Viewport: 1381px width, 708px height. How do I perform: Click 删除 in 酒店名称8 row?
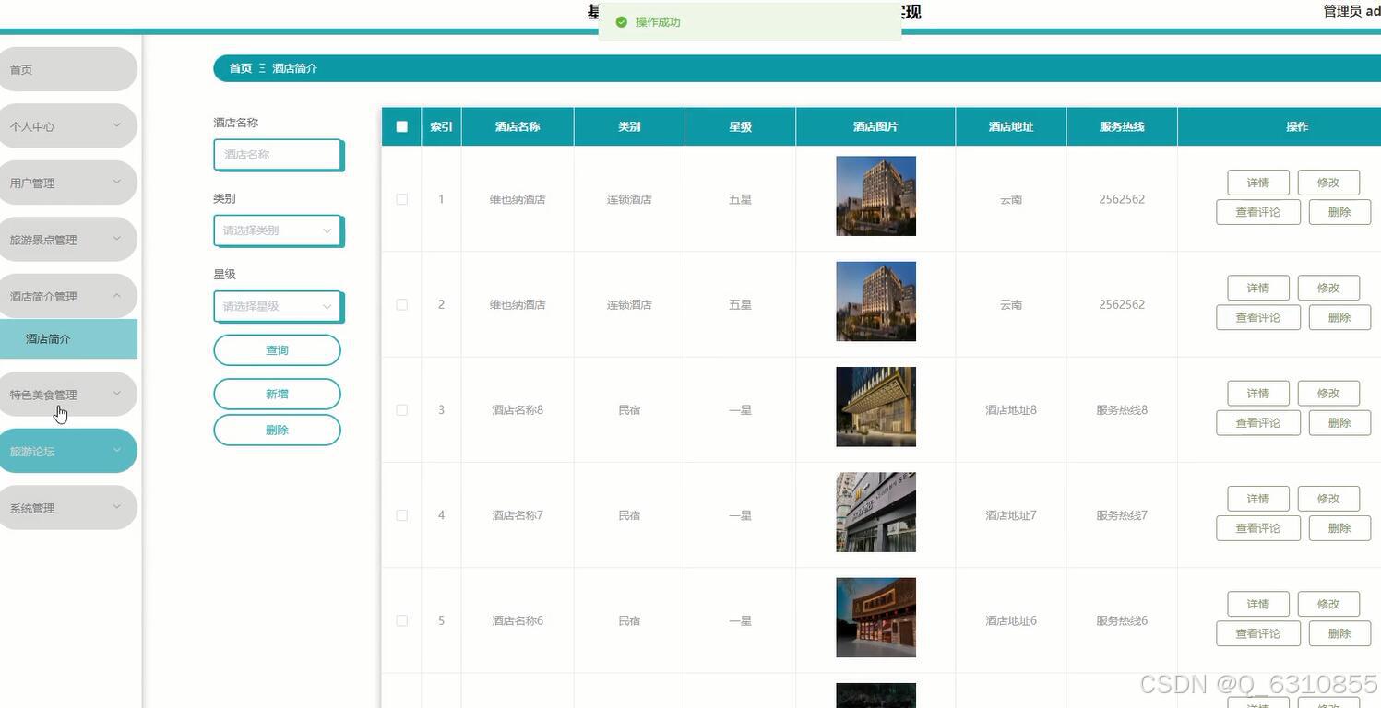point(1339,422)
